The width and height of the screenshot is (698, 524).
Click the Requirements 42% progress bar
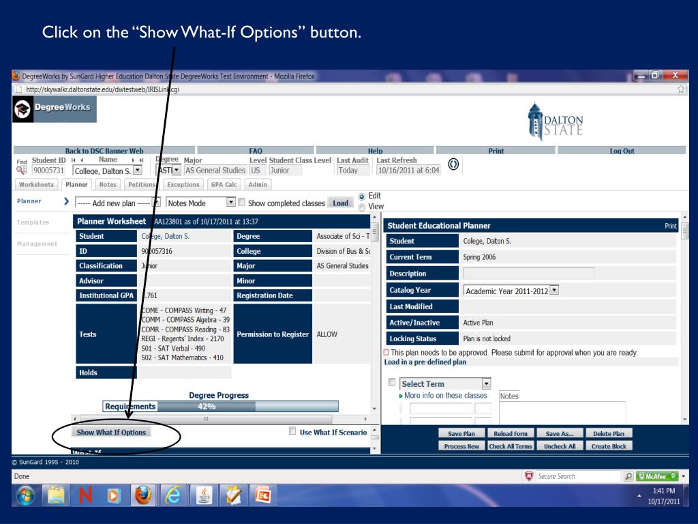tap(220, 407)
